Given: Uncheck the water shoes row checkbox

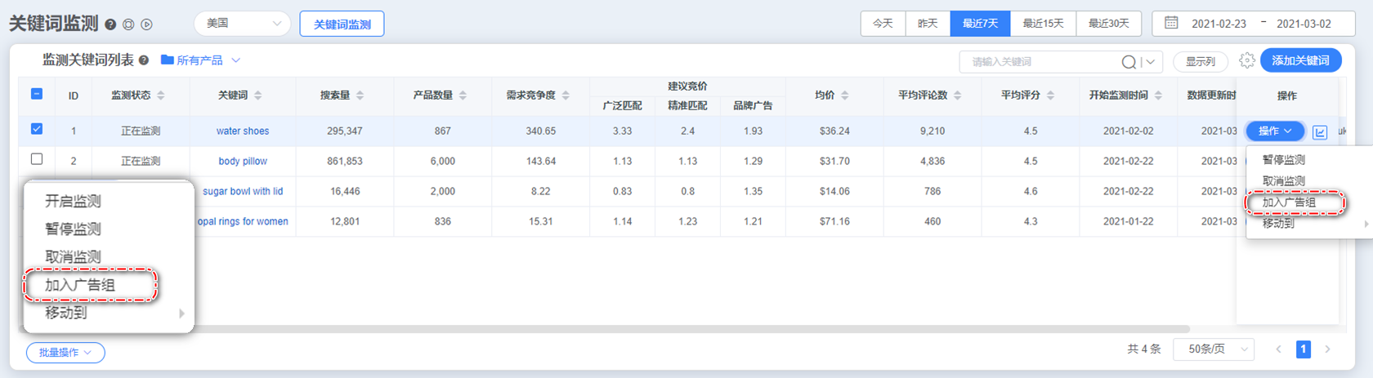Looking at the screenshot, I should tap(37, 129).
